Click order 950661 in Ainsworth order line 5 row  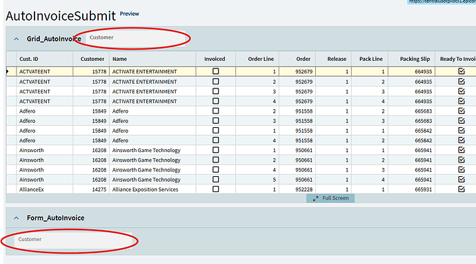(x=304, y=180)
